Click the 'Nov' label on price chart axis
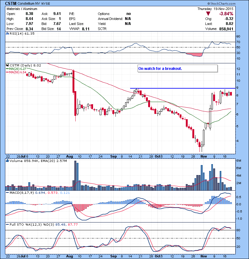 (x=204, y=156)
